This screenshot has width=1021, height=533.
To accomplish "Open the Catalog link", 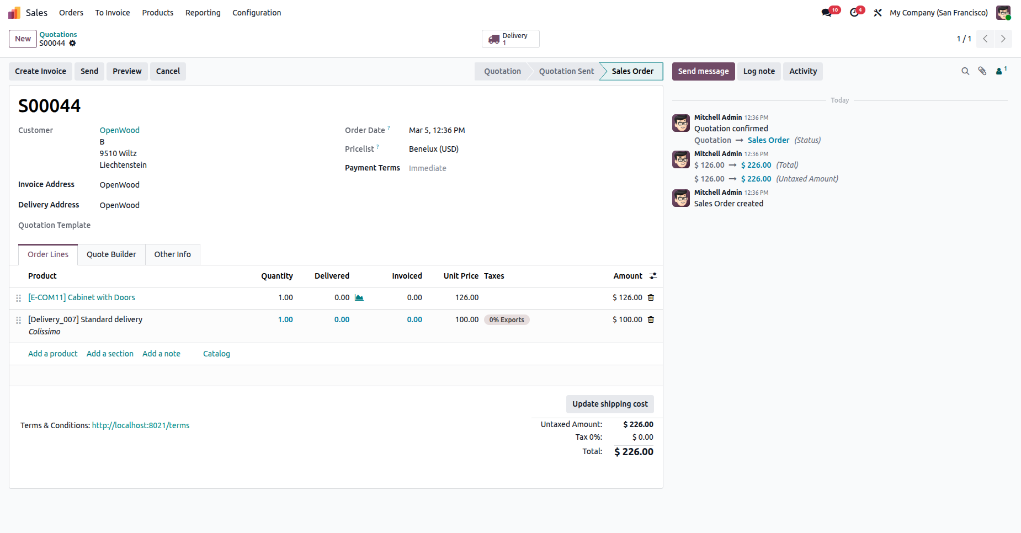I will coord(216,354).
